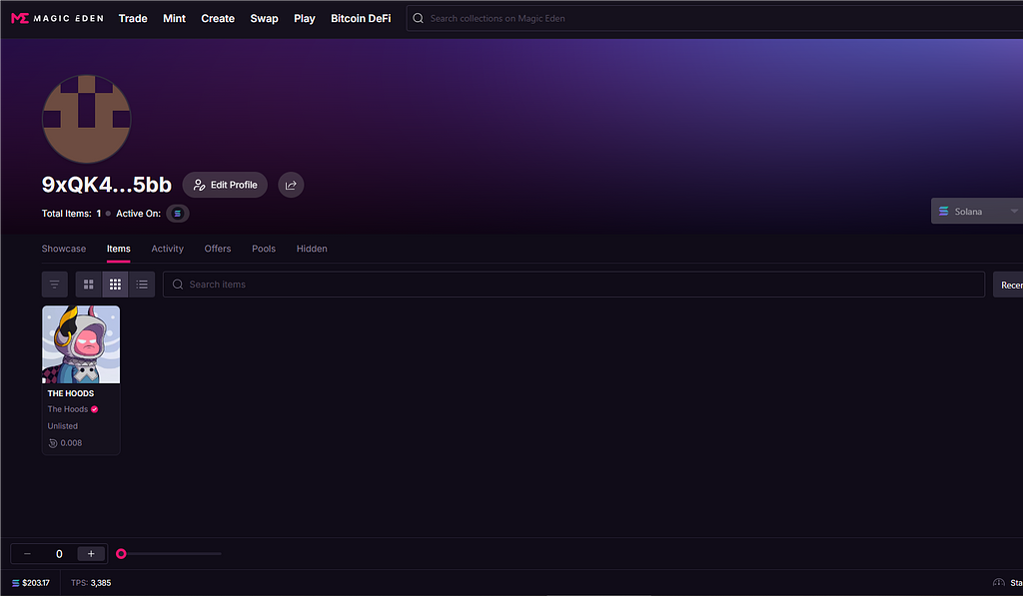Open the Recent sort dropdown

(1009, 285)
